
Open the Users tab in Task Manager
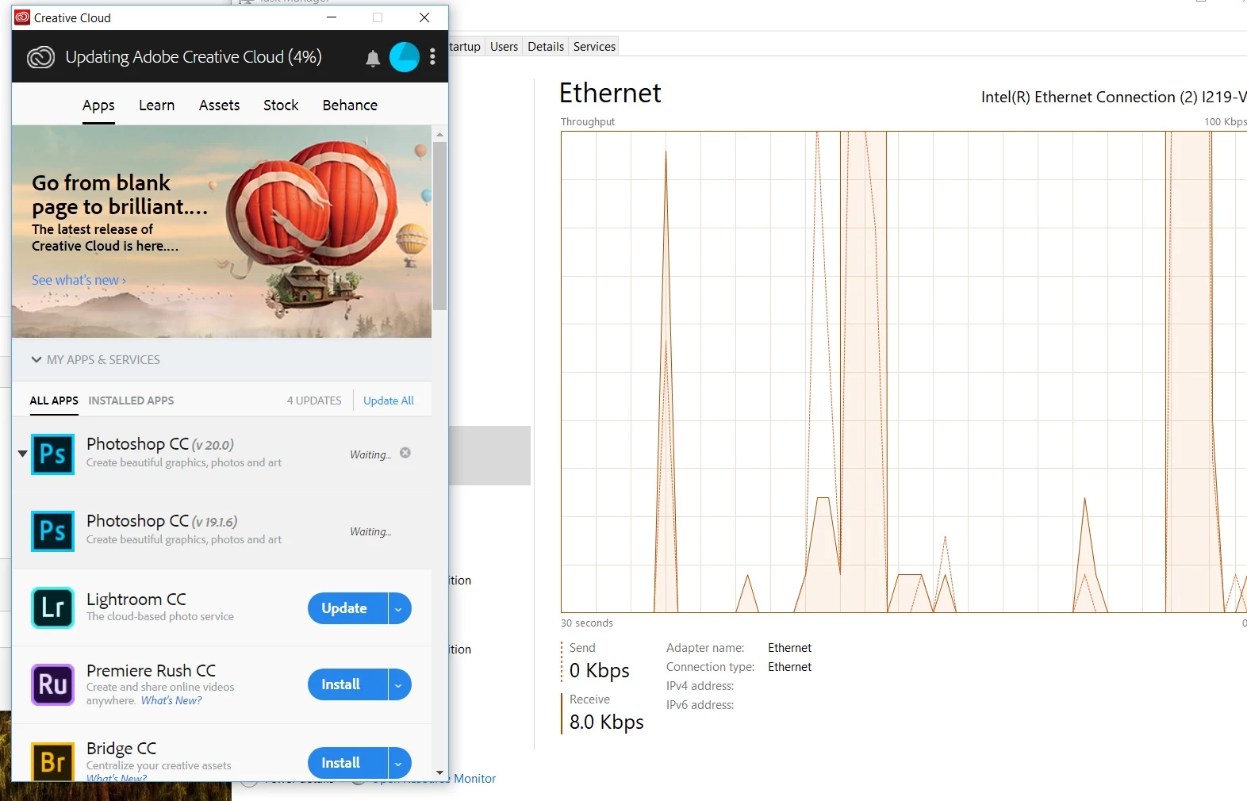click(x=504, y=47)
